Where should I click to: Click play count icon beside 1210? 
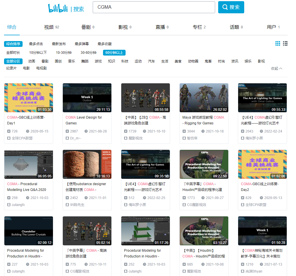[x=242, y=264]
